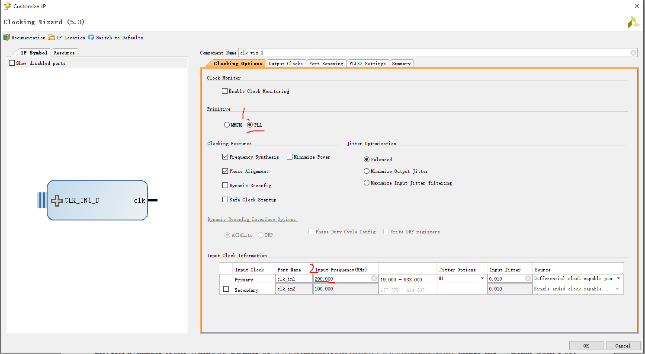This screenshot has width=645, height=354.
Task: Clear the Component Name field via x icon
Action: [633, 53]
